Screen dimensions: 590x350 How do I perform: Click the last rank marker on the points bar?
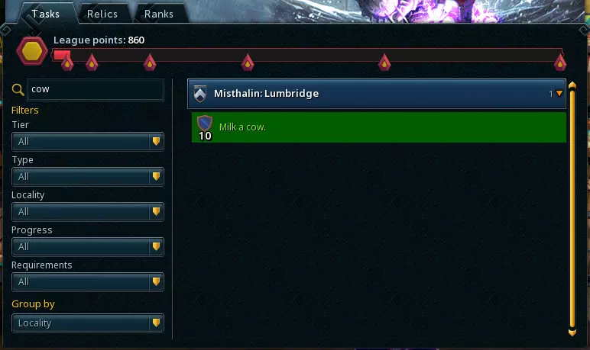[x=560, y=63]
